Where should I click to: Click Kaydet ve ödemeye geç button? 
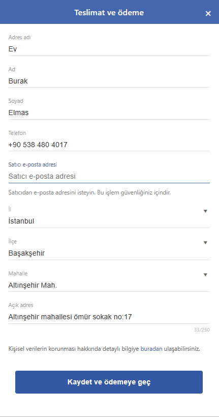tap(109, 382)
